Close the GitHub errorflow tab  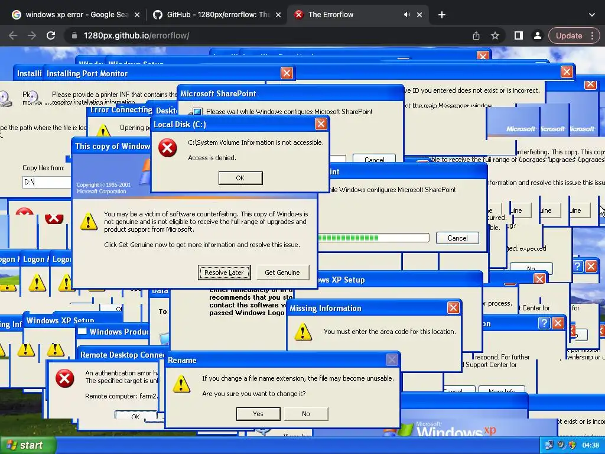278,15
